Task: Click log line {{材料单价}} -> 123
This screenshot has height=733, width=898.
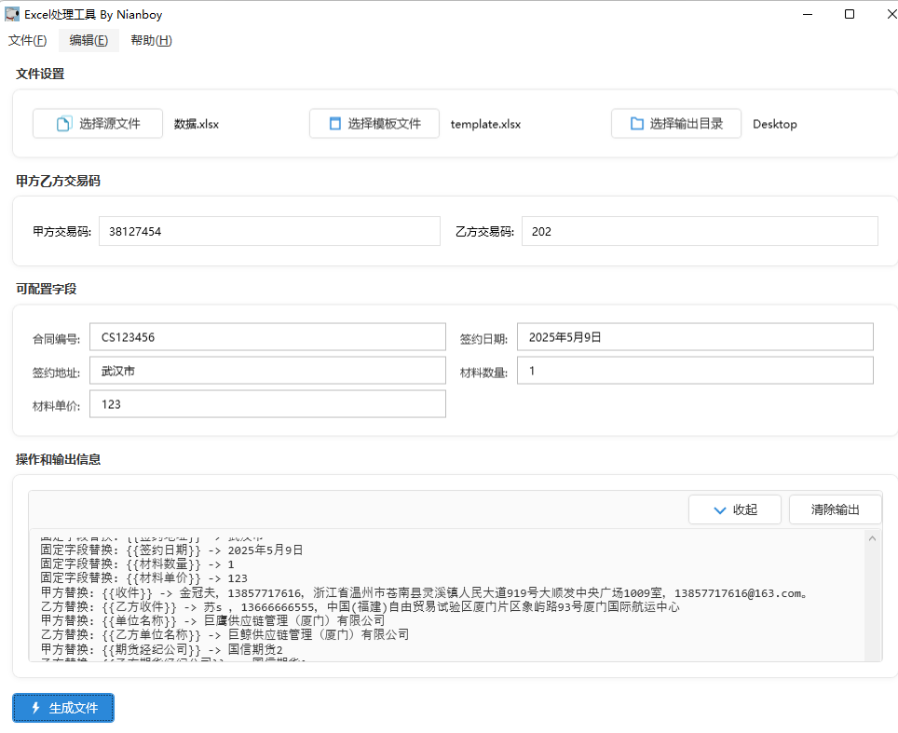Action: tap(143, 578)
